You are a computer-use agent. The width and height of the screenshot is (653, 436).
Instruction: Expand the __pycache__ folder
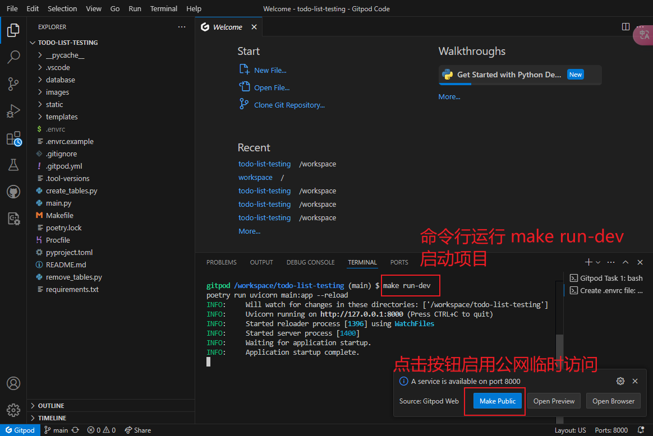coord(65,55)
